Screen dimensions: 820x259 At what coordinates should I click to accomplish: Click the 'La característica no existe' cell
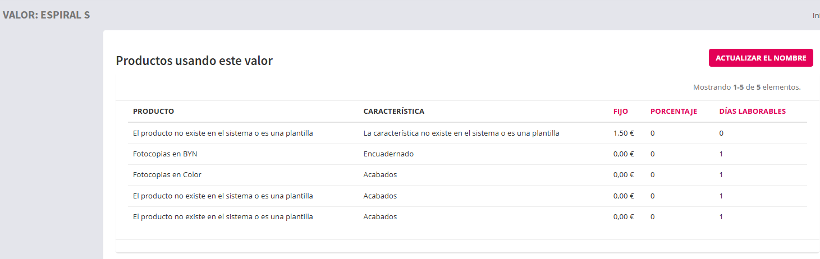pos(461,133)
